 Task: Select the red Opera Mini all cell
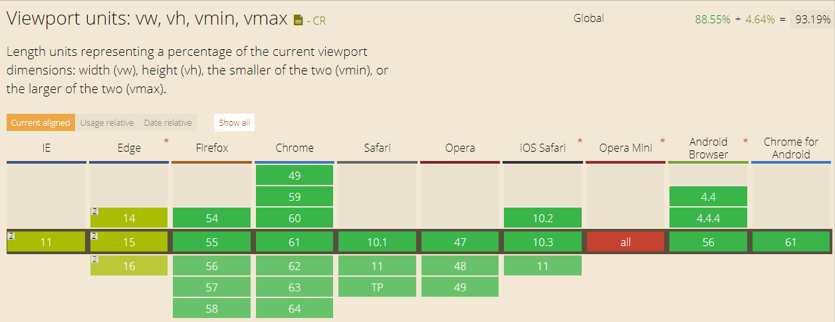click(625, 242)
